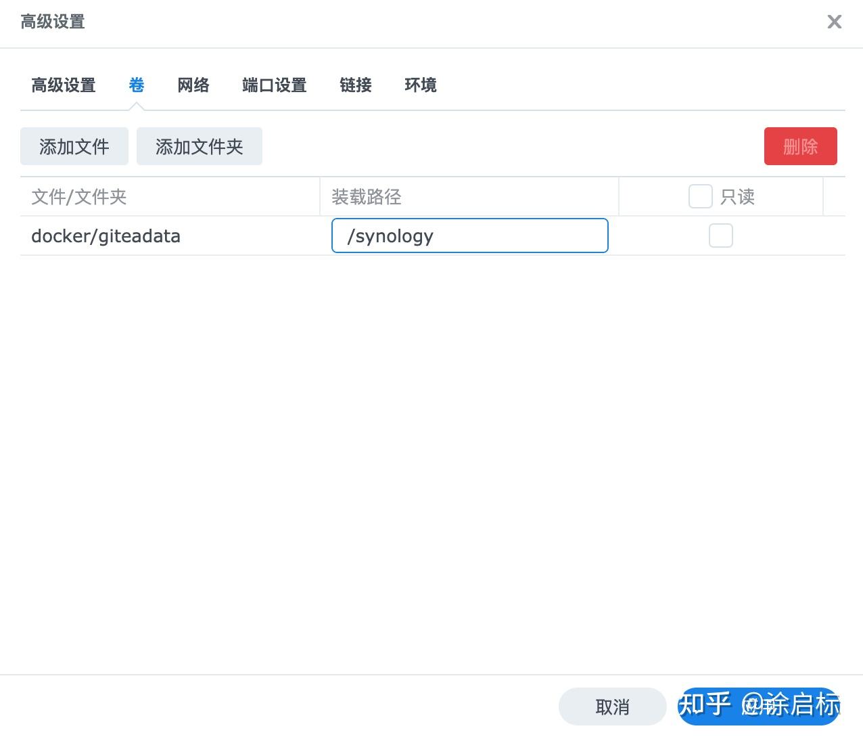This screenshot has width=863, height=739.
Task: Open the 环境 tab
Action: 419,85
